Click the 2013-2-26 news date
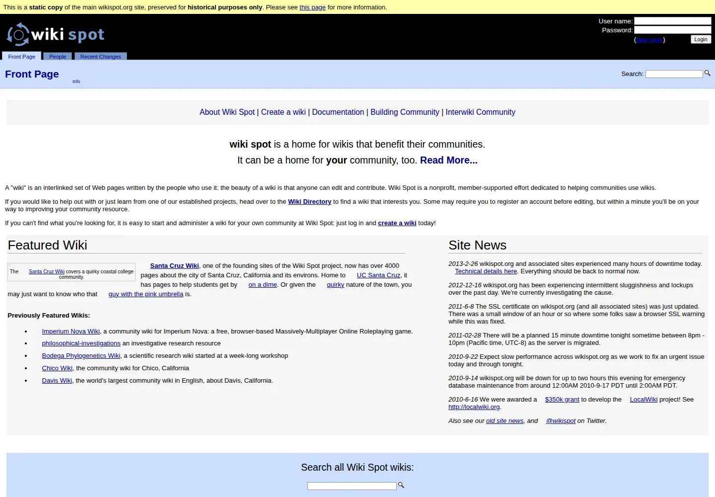Viewport: 715px width, 497px height. (x=463, y=264)
